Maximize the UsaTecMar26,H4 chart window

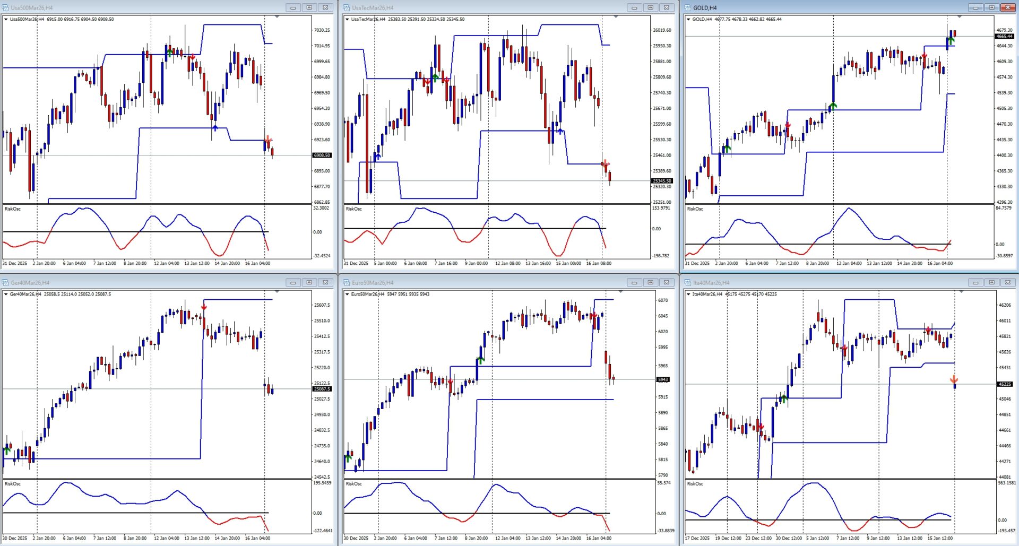click(650, 7)
